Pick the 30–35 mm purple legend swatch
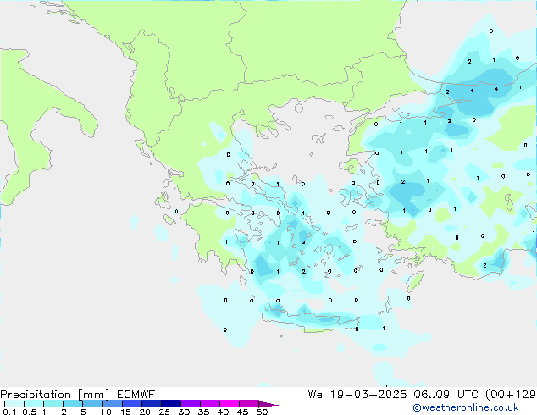 [191, 404]
